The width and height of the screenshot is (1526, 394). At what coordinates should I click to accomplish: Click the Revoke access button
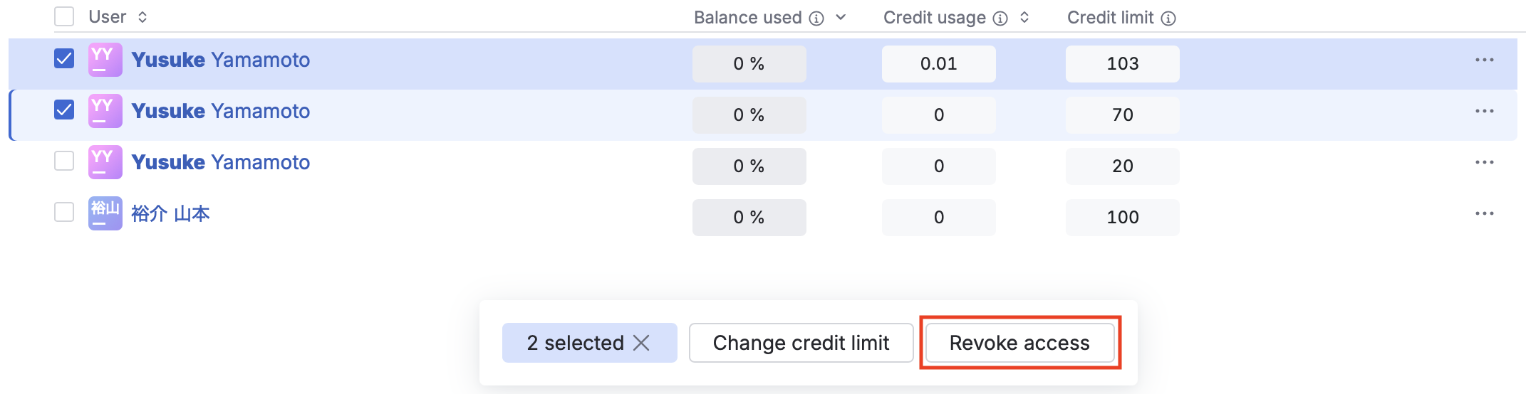point(1019,343)
